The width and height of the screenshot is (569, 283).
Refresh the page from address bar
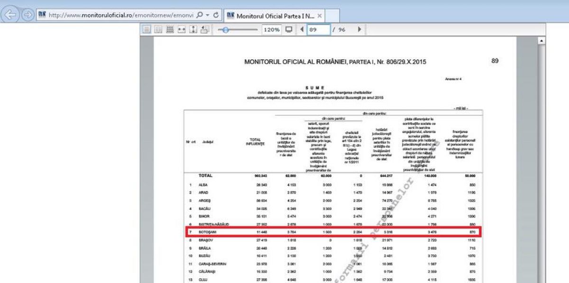click(216, 15)
